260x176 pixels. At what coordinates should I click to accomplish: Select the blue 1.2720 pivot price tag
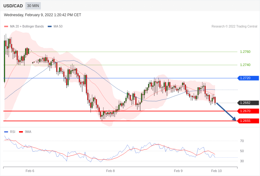[x=248, y=78]
